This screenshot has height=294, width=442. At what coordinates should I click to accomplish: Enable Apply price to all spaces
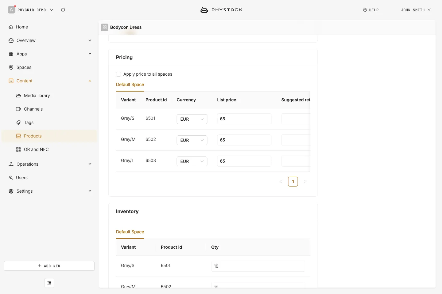pos(118,74)
